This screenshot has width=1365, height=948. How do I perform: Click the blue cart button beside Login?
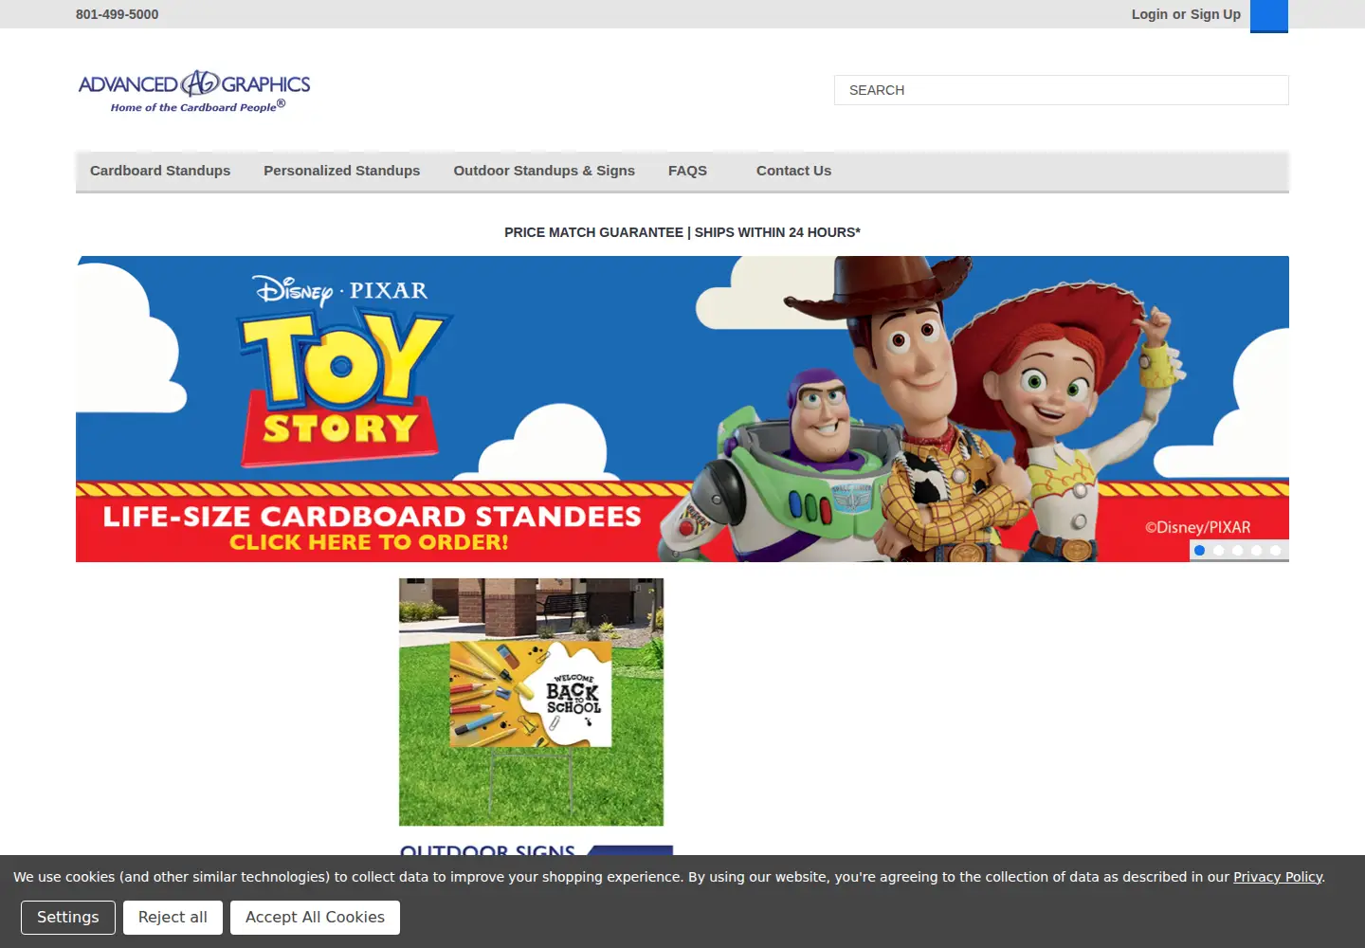click(1268, 16)
